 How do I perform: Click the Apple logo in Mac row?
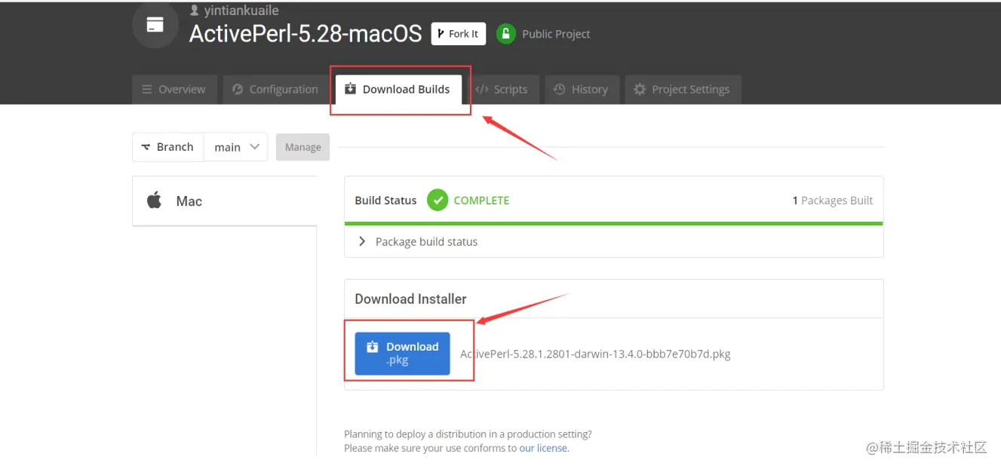click(155, 201)
